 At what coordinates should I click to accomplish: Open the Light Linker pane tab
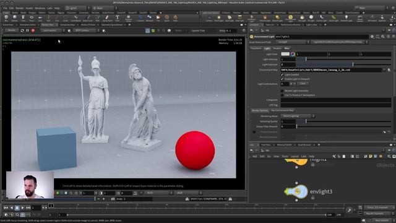point(311,25)
